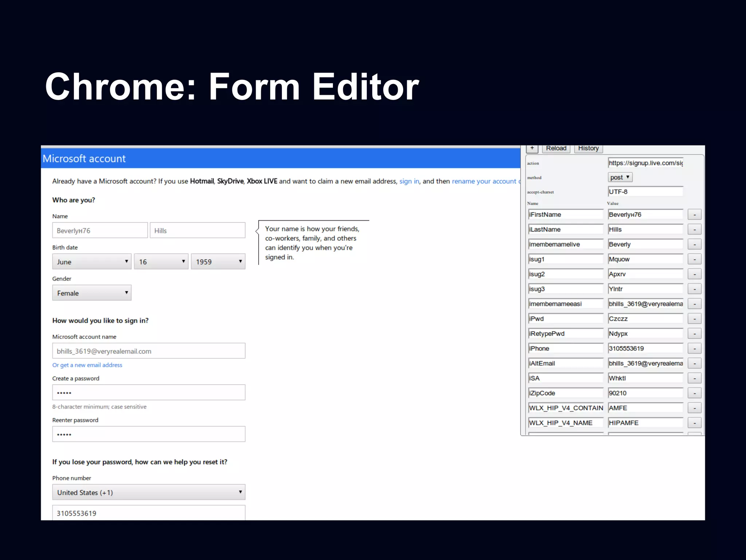Open the United States (+1) country dropdown
This screenshot has height=560, width=746.
coord(149,492)
